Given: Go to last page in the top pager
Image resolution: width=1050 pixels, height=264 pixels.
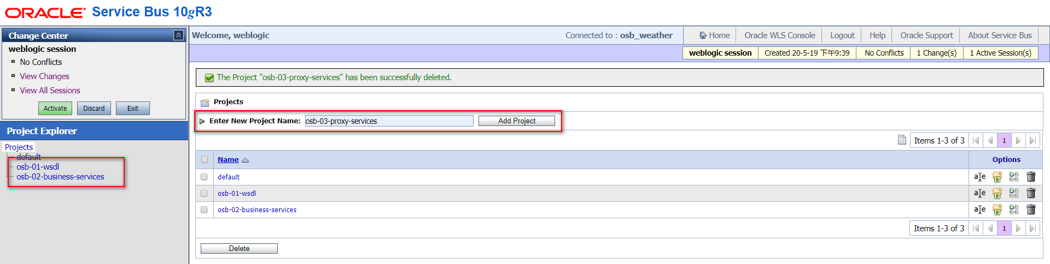Looking at the screenshot, I should point(1032,141).
